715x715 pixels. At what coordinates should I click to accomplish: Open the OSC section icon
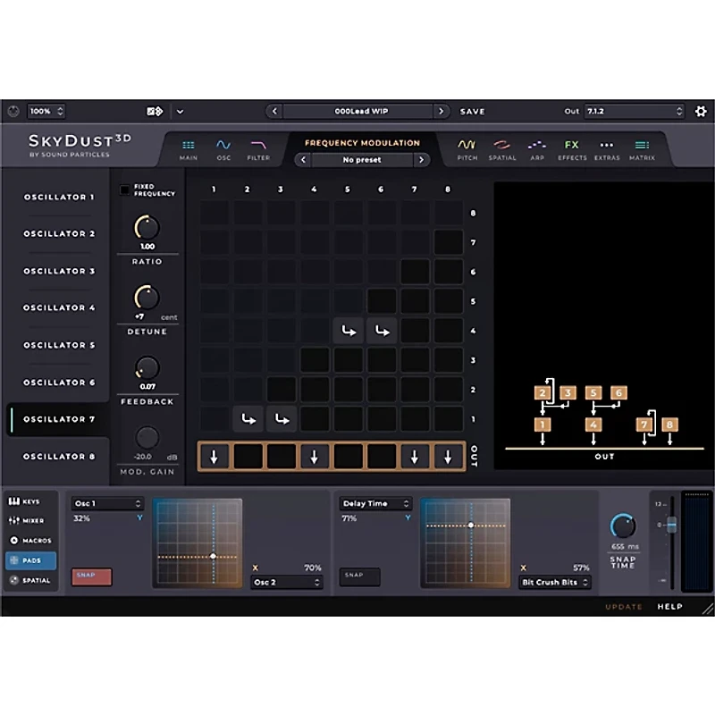point(223,148)
